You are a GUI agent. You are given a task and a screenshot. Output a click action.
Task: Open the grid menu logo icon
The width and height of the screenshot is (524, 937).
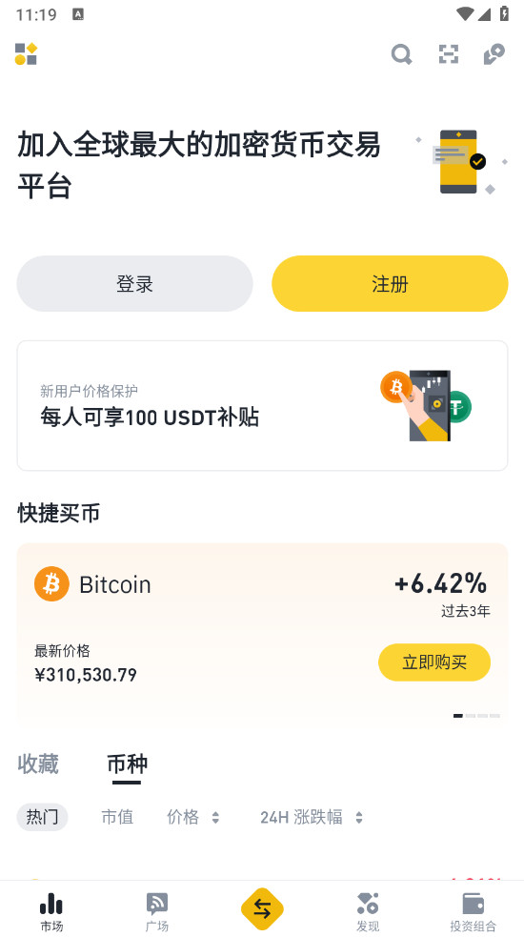(27, 53)
